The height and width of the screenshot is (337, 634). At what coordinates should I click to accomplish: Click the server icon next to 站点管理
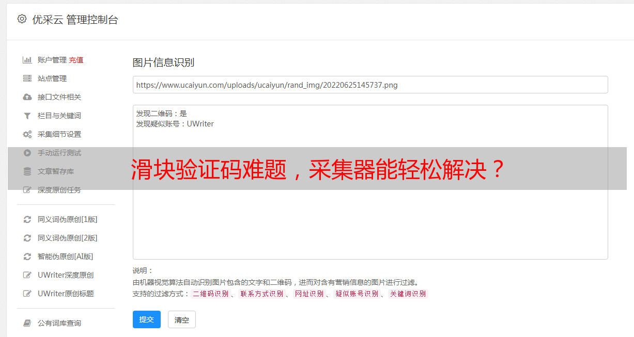pyautogui.click(x=27, y=78)
